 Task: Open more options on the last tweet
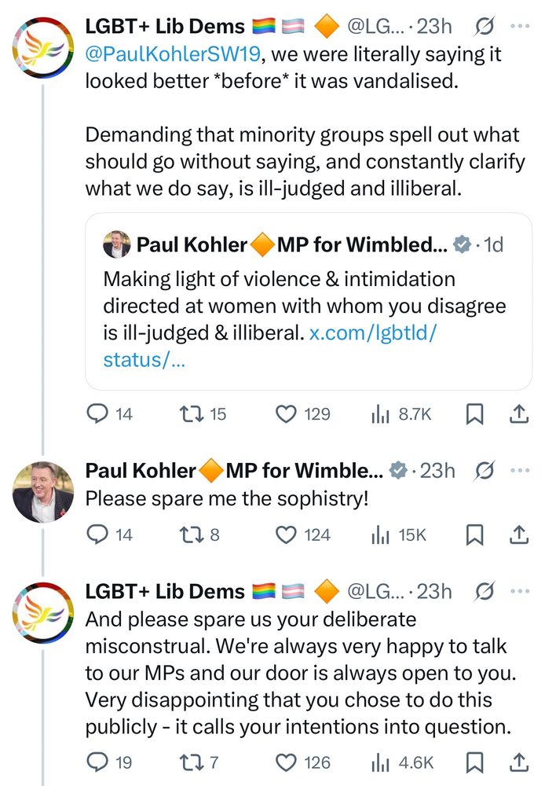(x=520, y=590)
